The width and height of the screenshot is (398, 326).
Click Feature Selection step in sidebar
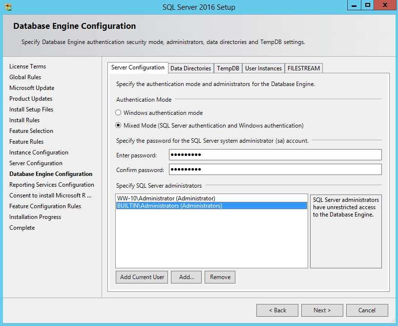(x=31, y=131)
